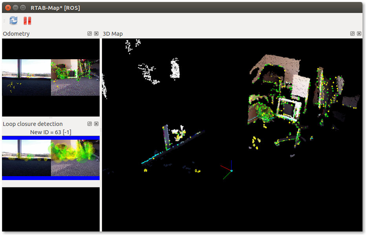366x235 pixels.
Task: Close the Odometry panel
Action: [x=97, y=34]
